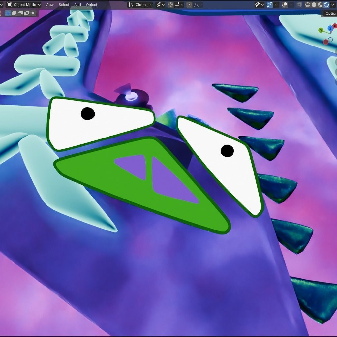Open viewport shading options dropdown
This screenshot has width=337, height=337.
(333, 5)
